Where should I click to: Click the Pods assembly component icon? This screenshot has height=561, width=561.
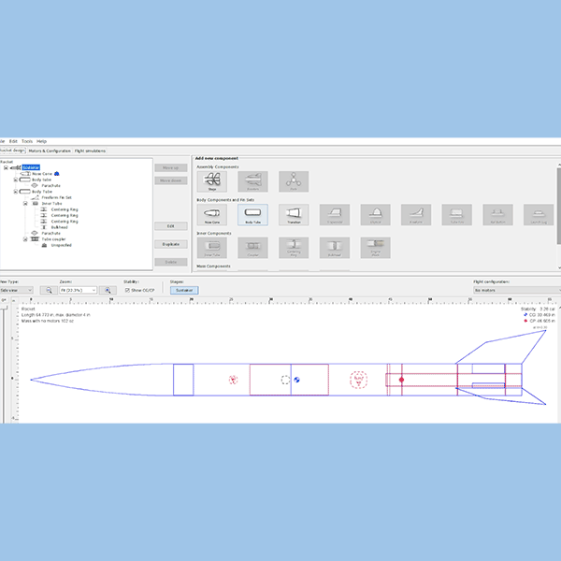click(294, 181)
